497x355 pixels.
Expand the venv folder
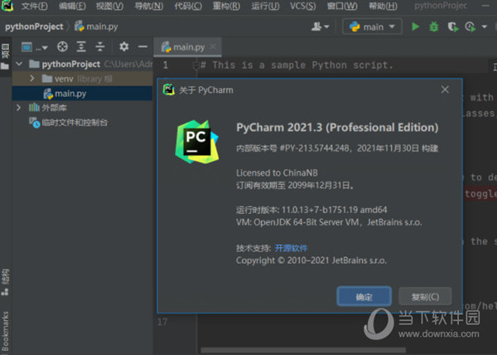tap(31, 78)
